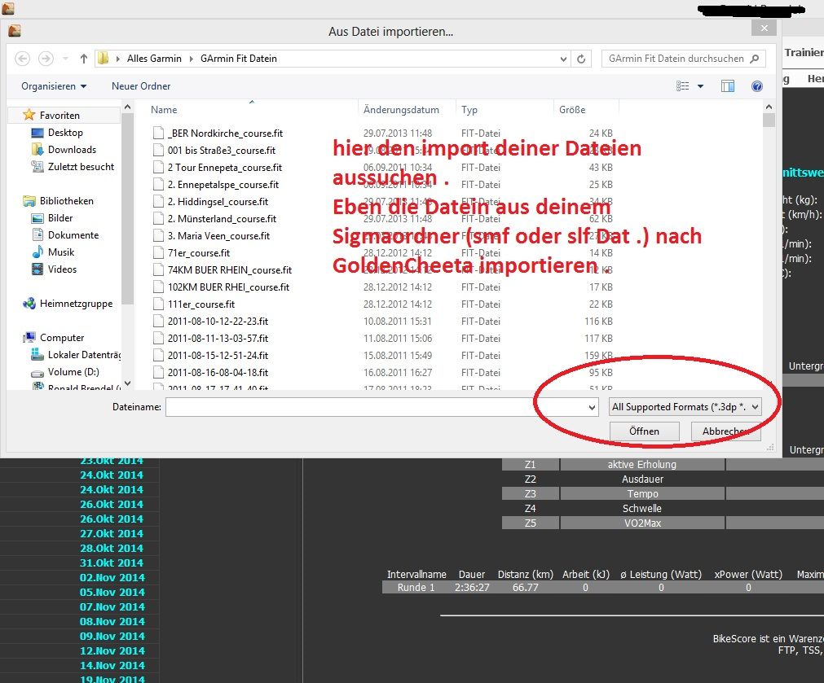Viewport: 824px width, 683px height.
Task: Open the help question mark icon
Action: tap(756, 86)
